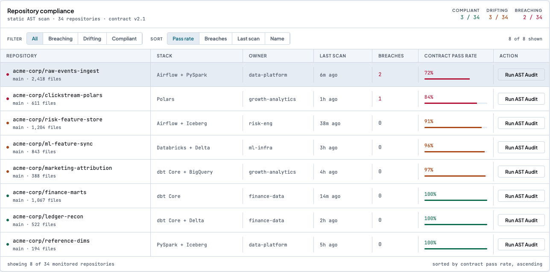The image size is (550, 272).
Task: Run AST Audit for marketing-attribution
Action: 521,172
